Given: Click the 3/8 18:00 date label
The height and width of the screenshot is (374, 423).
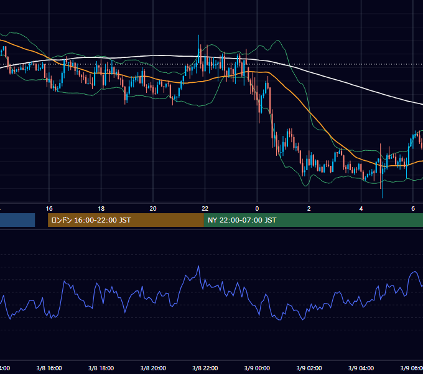Looking at the screenshot, I should click(101, 368).
